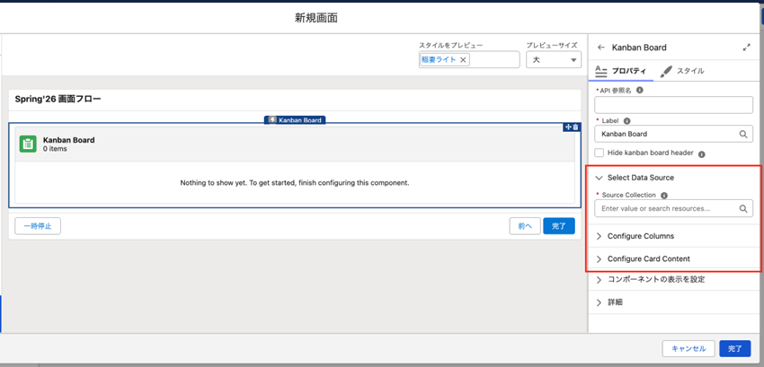Open the プレビューサイズ dropdown
Image resolution: width=764 pixels, height=367 pixels.
pyautogui.click(x=553, y=60)
